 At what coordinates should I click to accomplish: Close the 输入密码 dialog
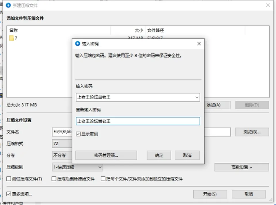199,43
